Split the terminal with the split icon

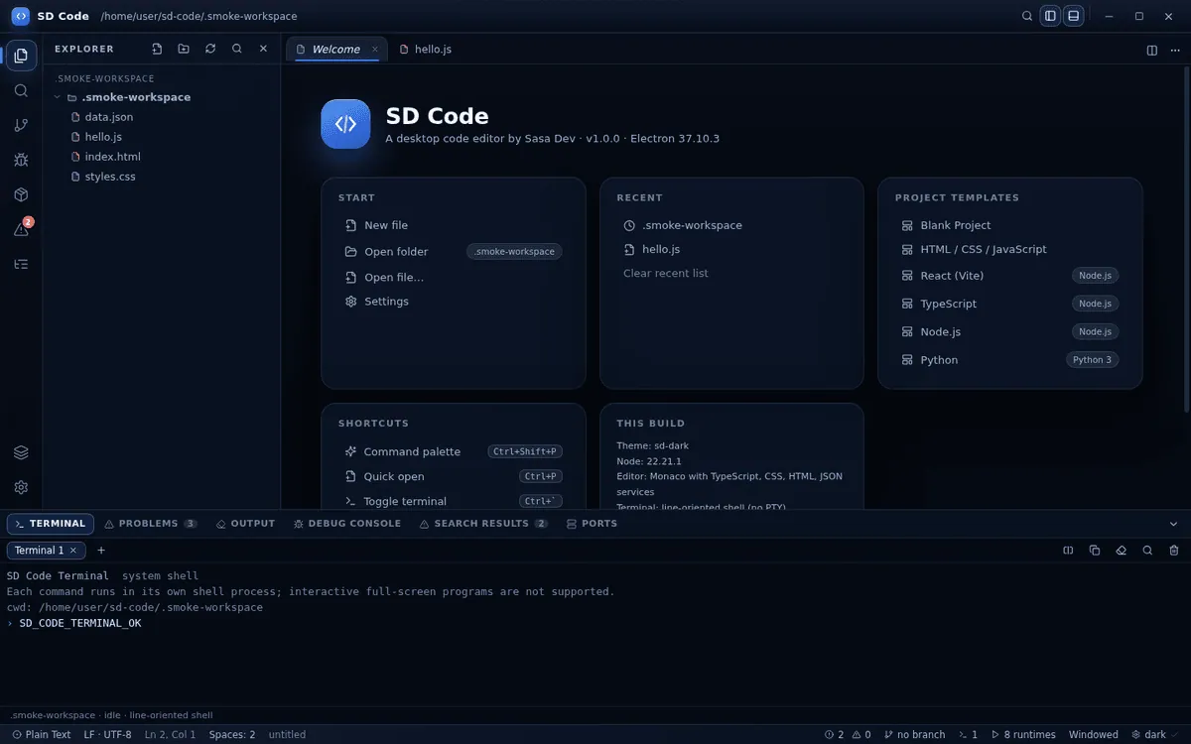[1068, 551]
